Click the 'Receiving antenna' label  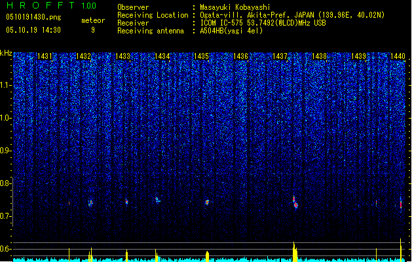tap(151, 31)
